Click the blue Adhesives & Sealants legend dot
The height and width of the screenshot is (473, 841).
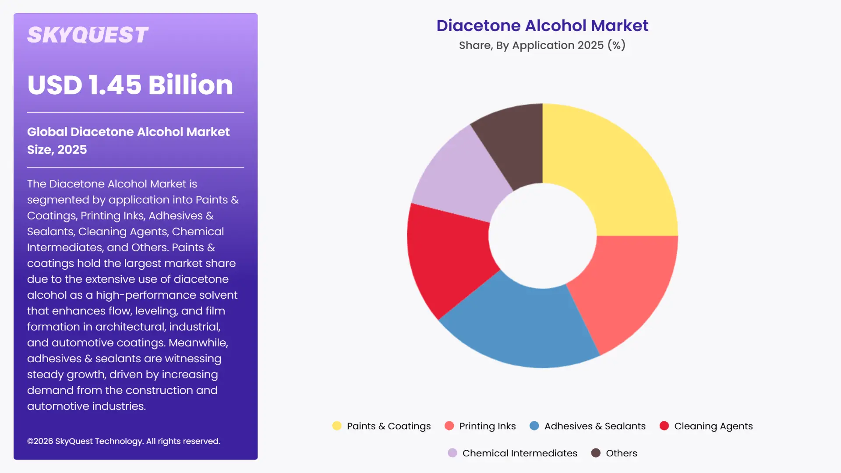tap(534, 426)
